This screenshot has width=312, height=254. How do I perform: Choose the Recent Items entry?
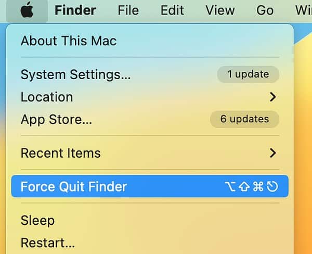(x=61, y=153)
